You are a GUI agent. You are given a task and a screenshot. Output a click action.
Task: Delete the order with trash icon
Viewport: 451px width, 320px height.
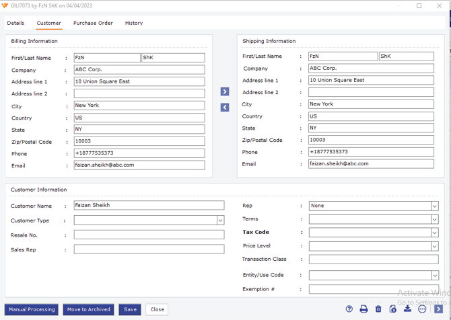(378, 309)
